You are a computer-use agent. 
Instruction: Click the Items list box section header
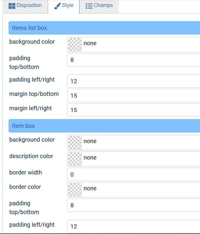pyautogui.click(x=104, y=28)
